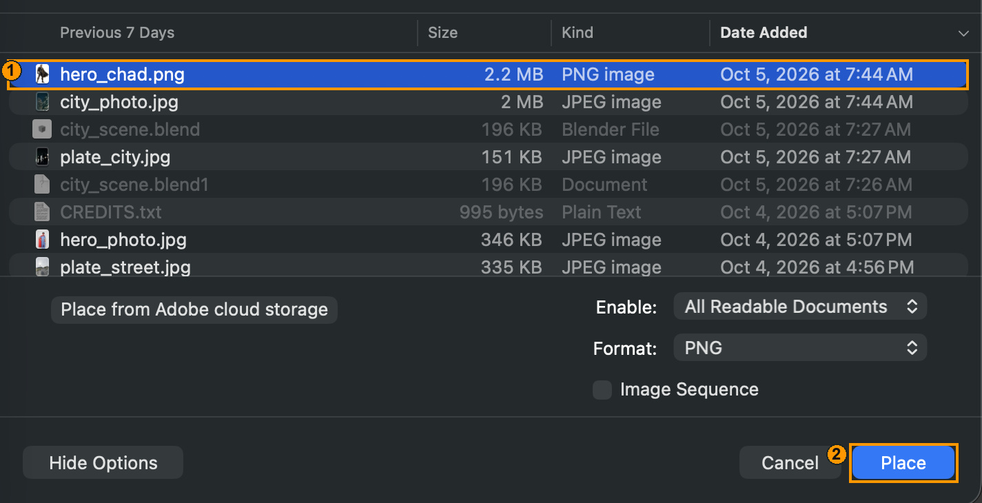Click the Place button
Screen dimensions: 982x503
903,463
